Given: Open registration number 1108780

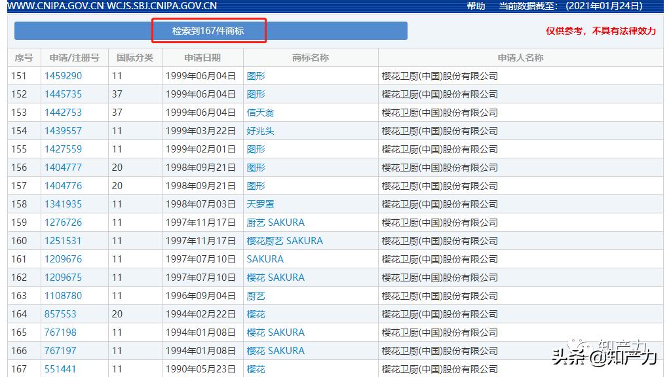Looking at the screenshot, I should pyautogui.click(x=63, y=296).
